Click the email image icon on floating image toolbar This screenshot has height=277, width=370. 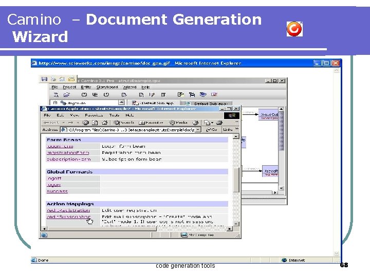(x=62, y=79)
